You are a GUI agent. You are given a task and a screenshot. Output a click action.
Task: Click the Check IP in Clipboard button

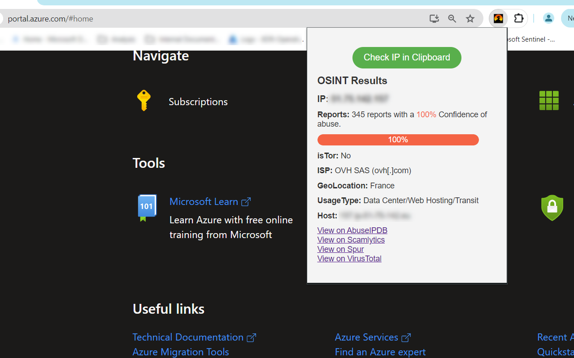click(407, 58)
